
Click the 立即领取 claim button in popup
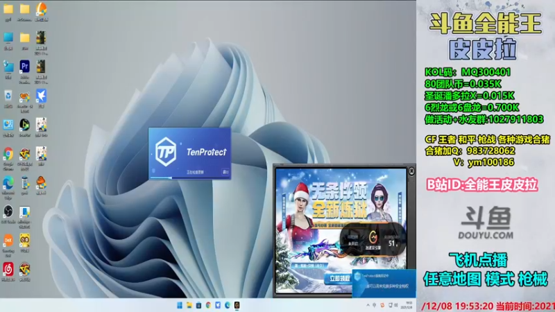point(339,279)
